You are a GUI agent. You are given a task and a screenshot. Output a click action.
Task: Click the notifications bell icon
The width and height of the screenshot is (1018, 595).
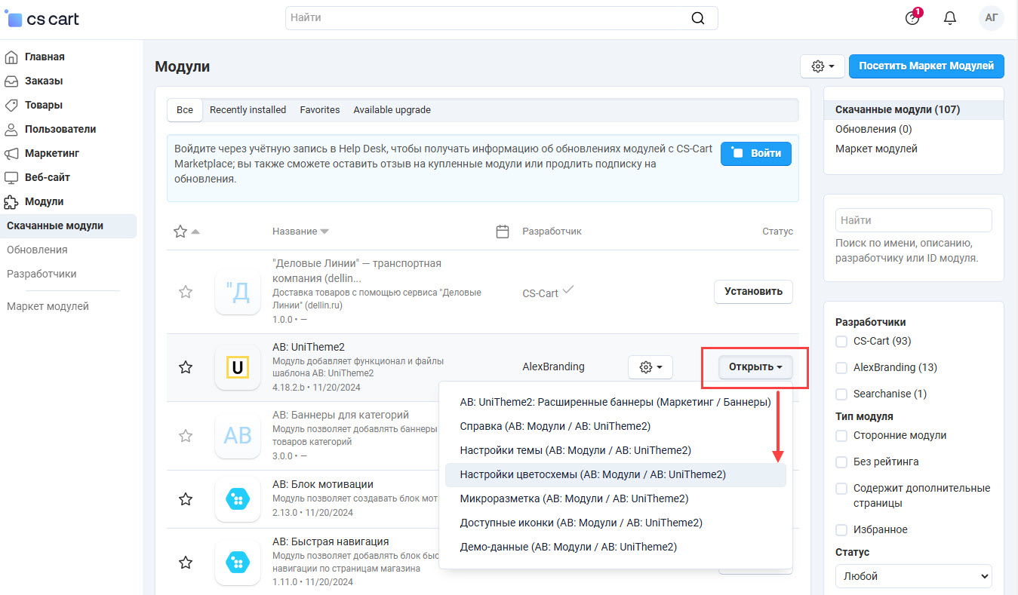(950, 18)
